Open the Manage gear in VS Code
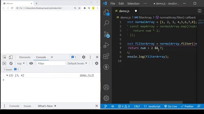This screenshot has width=204, height=114. (x=106, y=98)
